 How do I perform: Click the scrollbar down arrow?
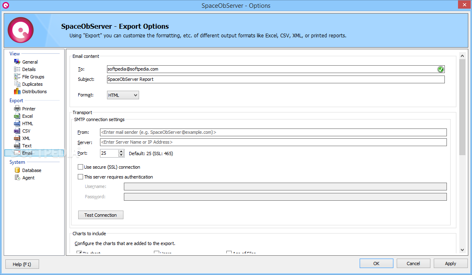[x=463, y=250]
